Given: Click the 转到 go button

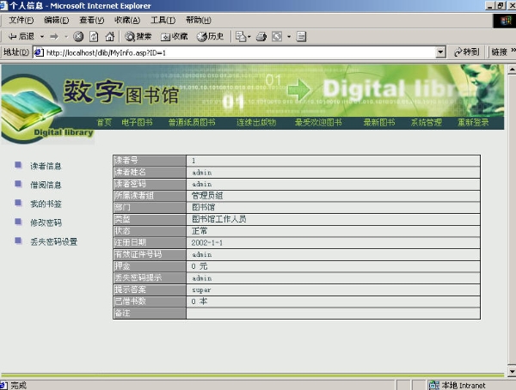Looking at the screenshot, I should 466,52.
